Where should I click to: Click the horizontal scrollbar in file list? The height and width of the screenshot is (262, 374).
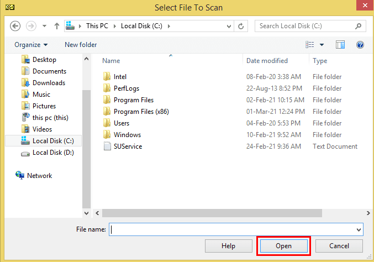[212, 213]
